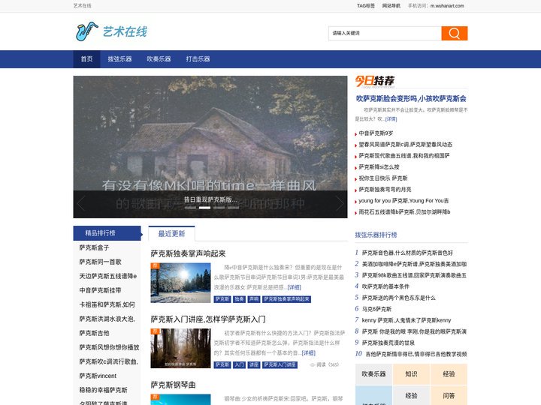Viewport: 541px width, 405px height.
Task: Click [详细] link in 入门讲座 article summary
Action: [x=309, y=353]
